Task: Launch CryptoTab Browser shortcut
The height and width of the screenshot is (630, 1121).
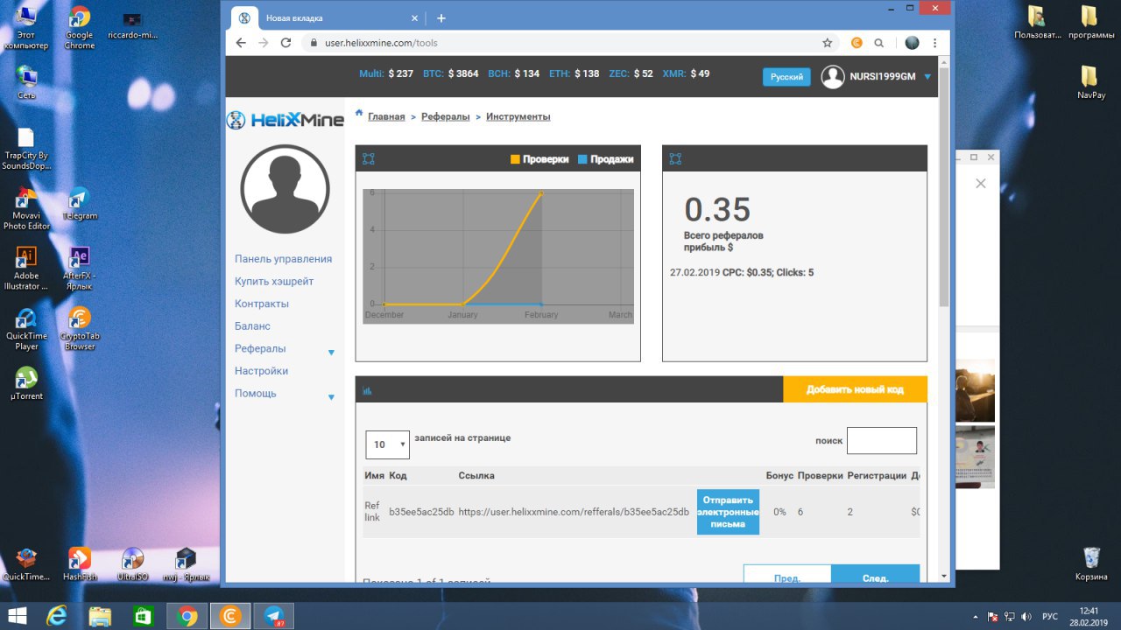Action: click(x=80, y=328)
